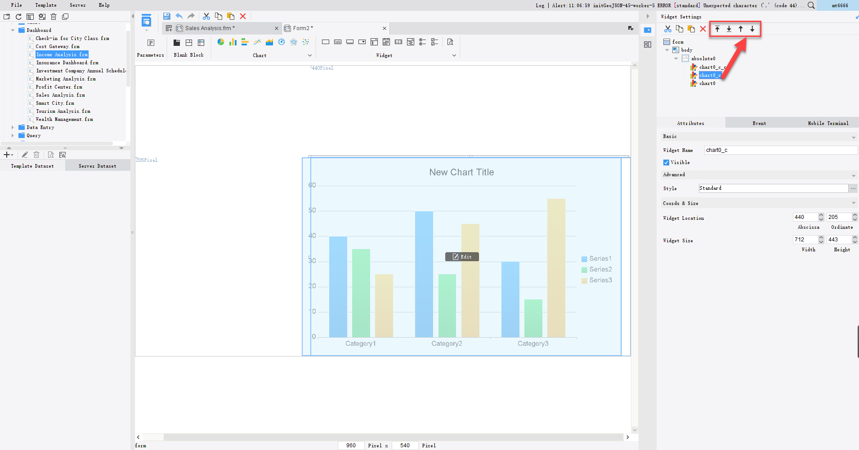Screen dimensions: 859x450
Task: Add a number widget (123 icon)
Action: 398,42
